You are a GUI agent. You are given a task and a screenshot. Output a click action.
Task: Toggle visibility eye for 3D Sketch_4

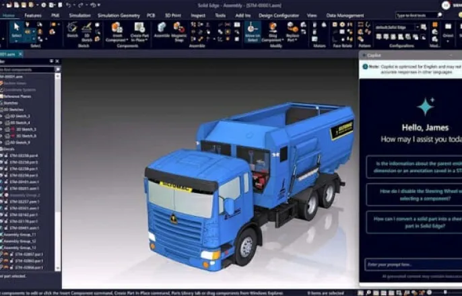point(1,122)
